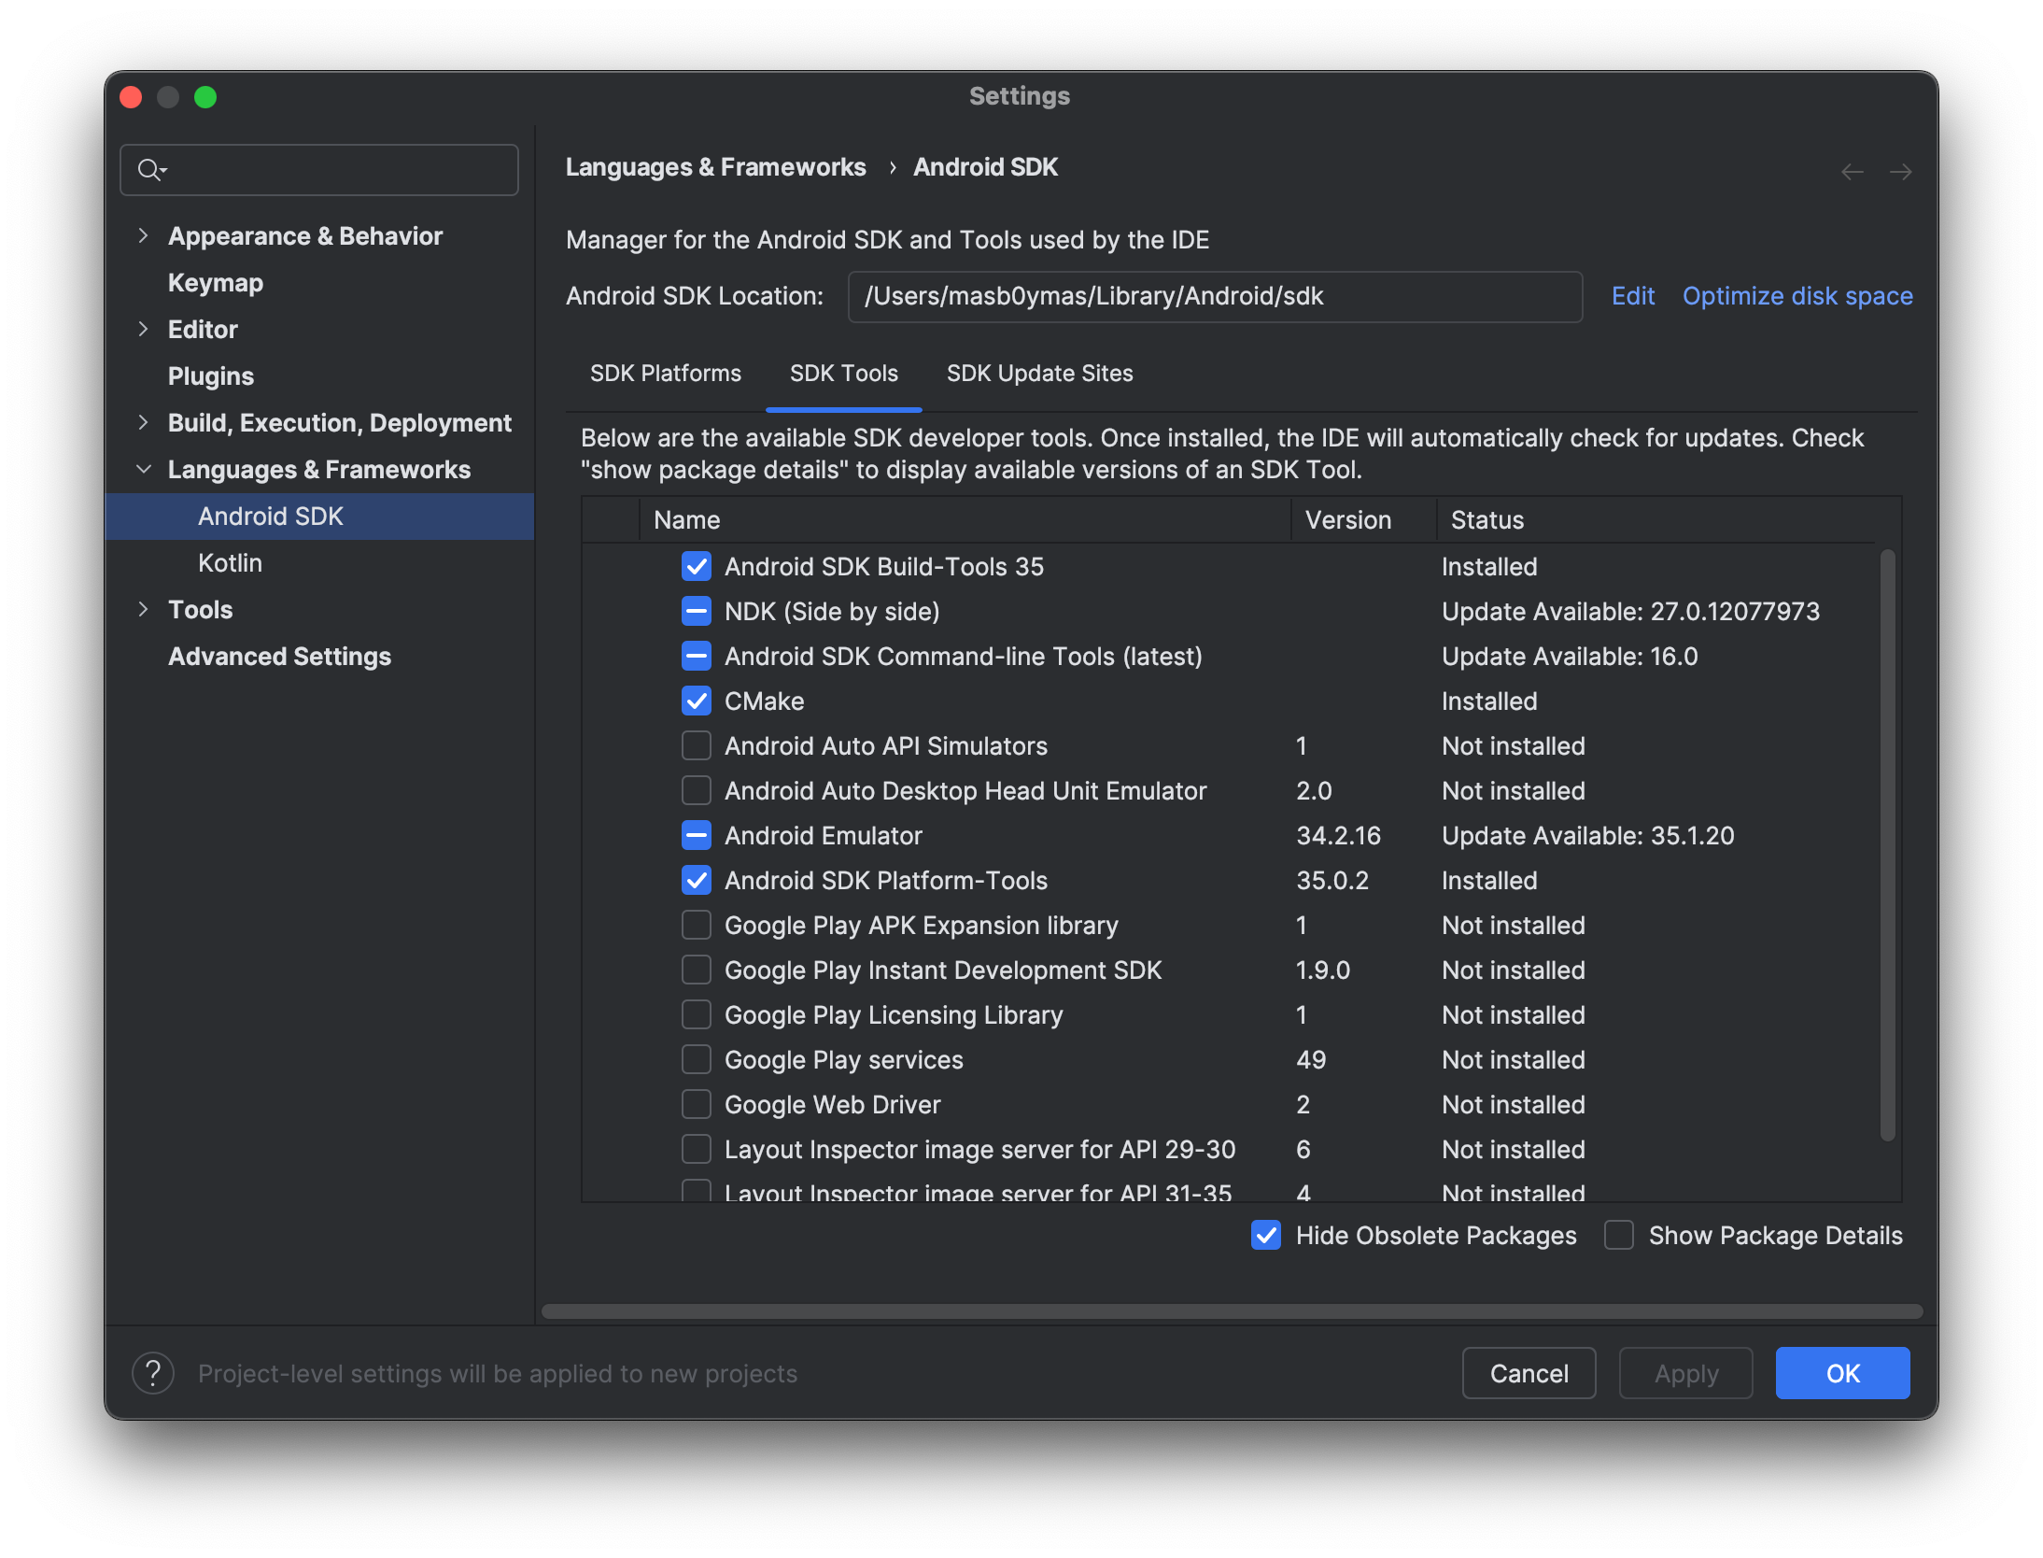This screenshot has height=1558, width=2043.
Task: Click the Name column header
Action: [x=965, y=520]
